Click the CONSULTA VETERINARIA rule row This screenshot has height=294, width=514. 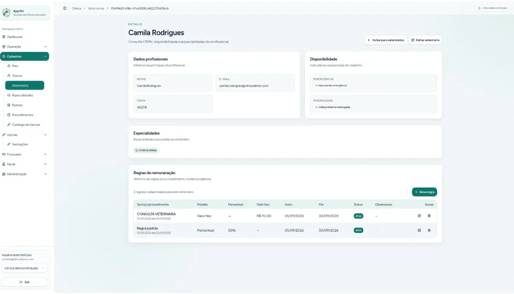285,216
